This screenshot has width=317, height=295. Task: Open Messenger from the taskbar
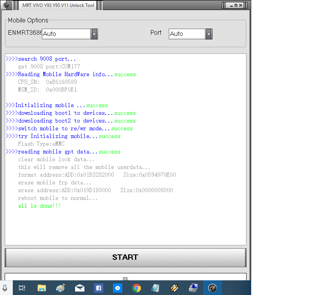click(x=118, y=288)
